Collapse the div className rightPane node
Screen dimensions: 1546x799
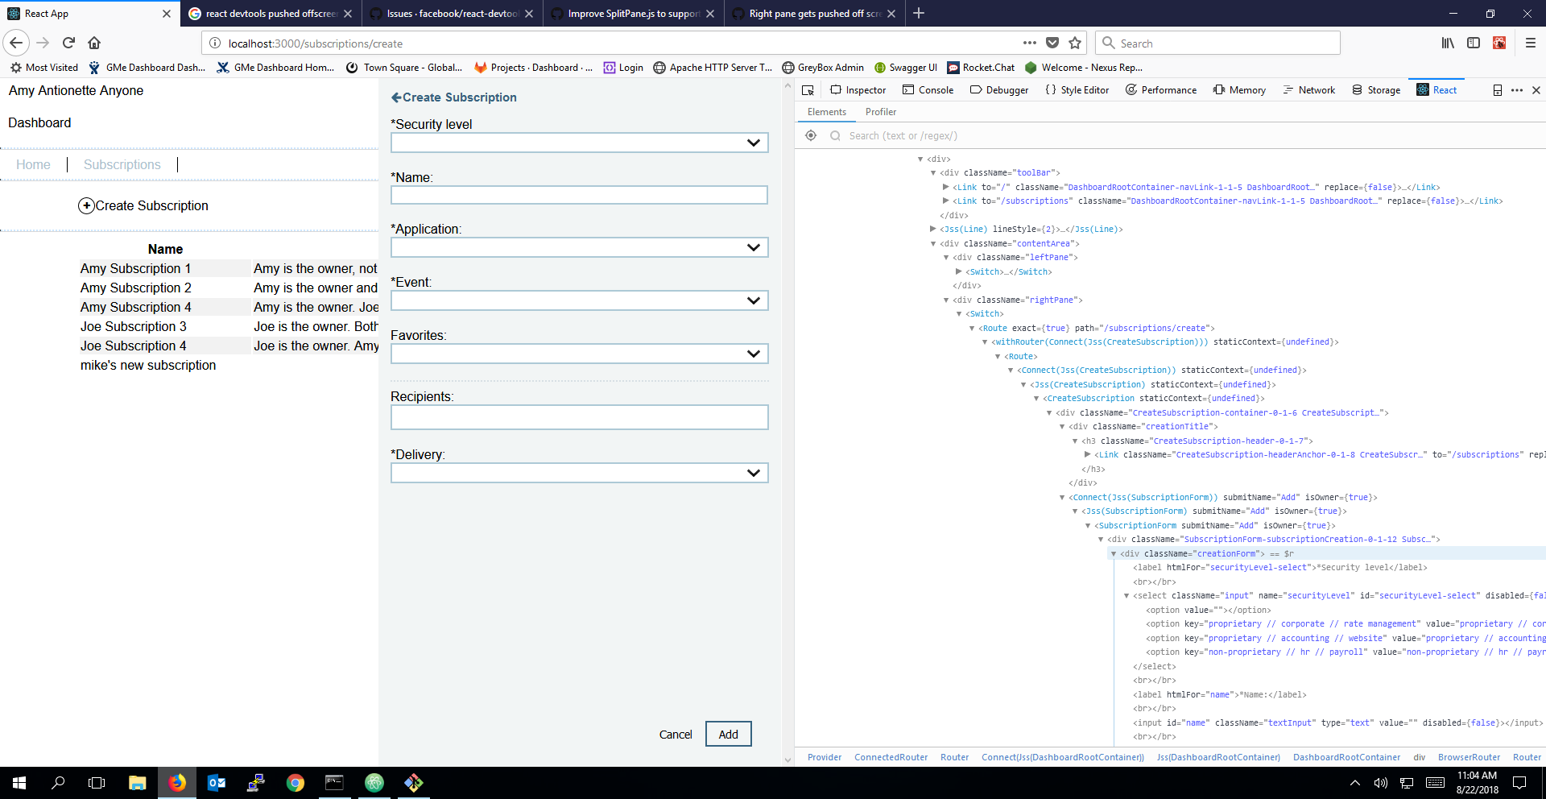point(946,300)
